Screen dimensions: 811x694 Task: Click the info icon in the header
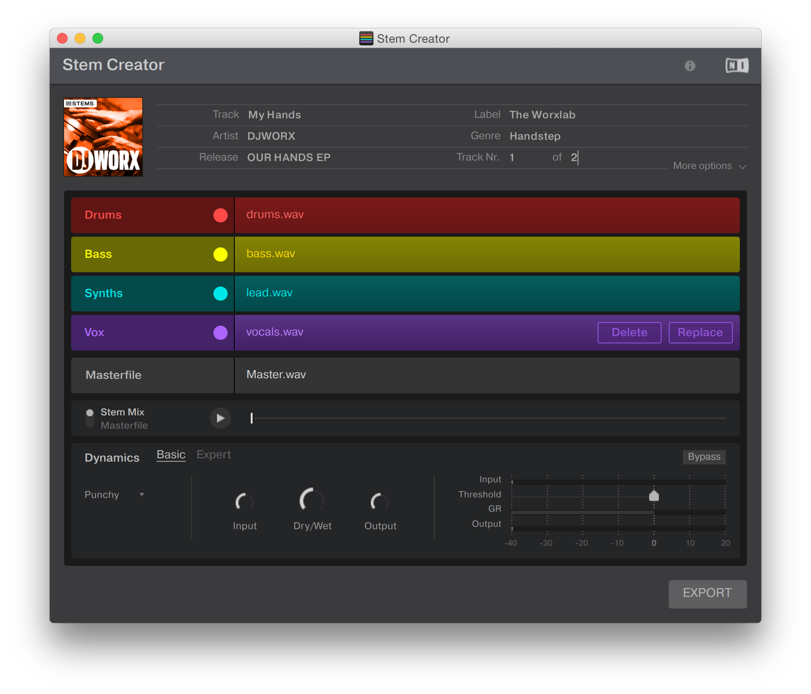pyautogui.click(x=690, y=65)
